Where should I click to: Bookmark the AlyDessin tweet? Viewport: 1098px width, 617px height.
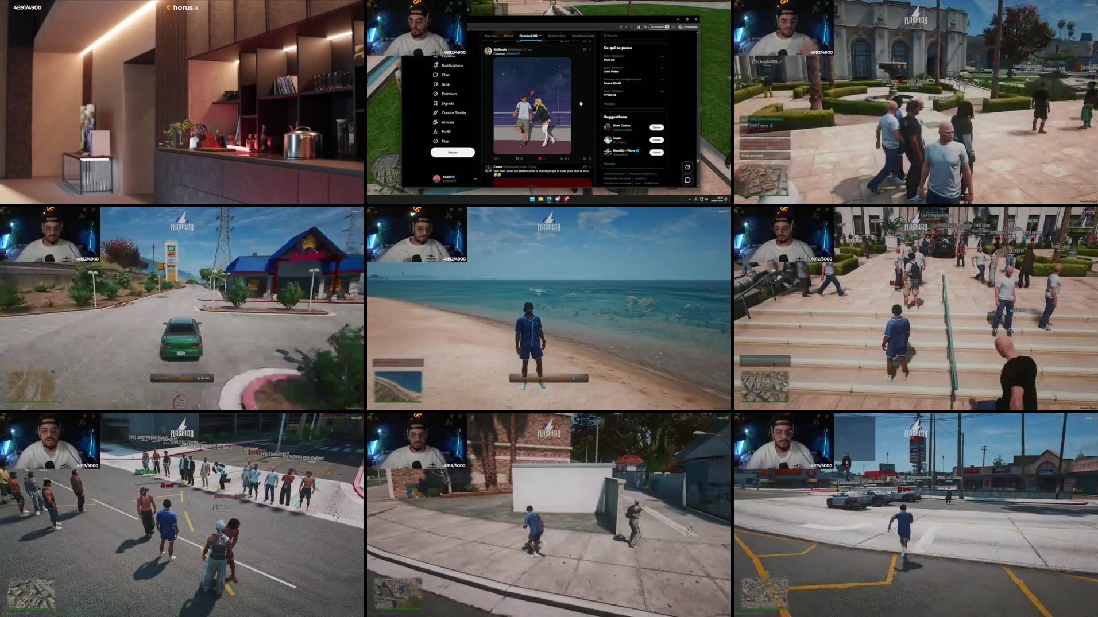point(584,158)
